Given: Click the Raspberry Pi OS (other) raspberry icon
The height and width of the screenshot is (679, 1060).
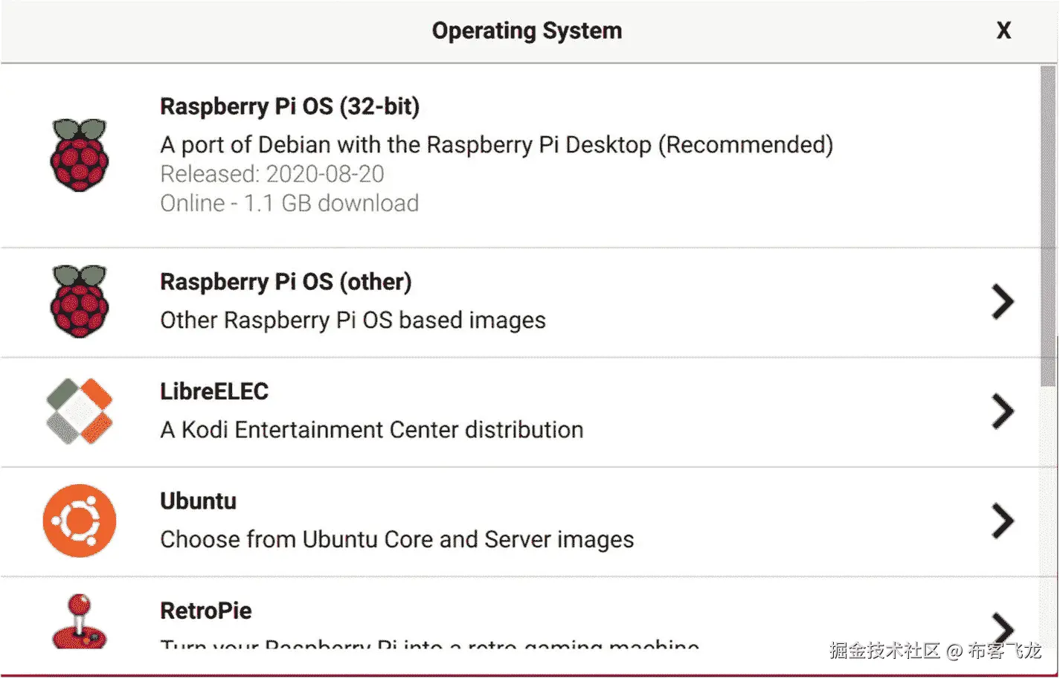Looking at the screenshot, I should point(80,301).
